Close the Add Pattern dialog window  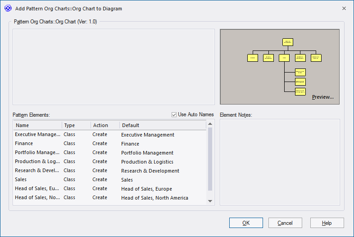click(344, 8)
